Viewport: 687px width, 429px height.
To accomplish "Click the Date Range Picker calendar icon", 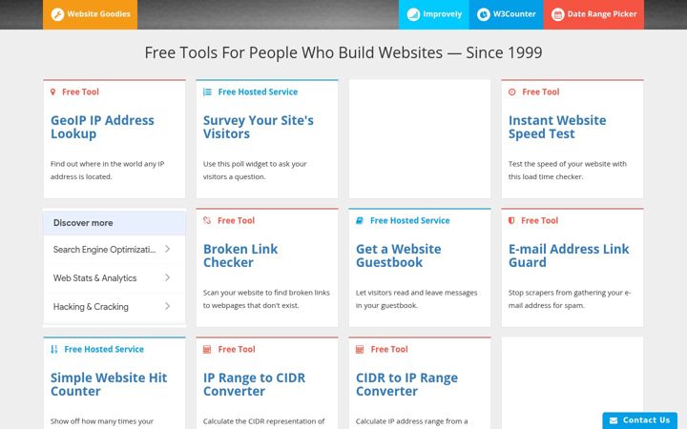I will coord(558,14).
